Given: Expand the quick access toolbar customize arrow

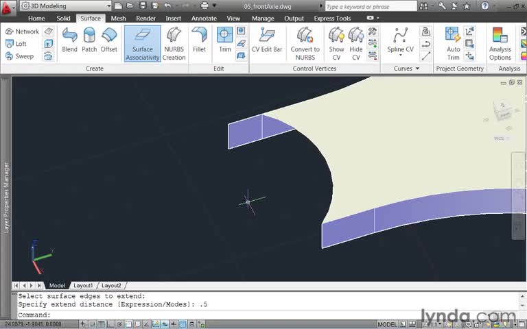Looking at the screenshot, I should pos(214,5).
